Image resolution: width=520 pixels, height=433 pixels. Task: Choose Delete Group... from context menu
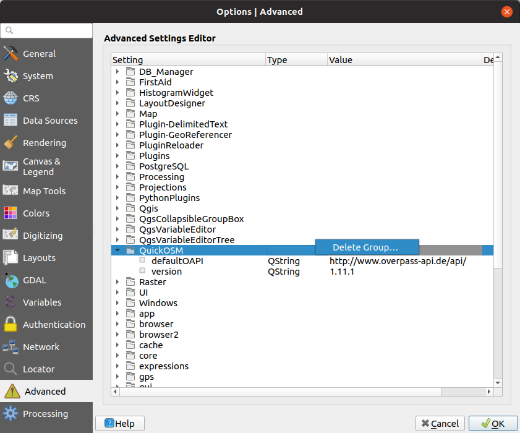(367, 247)
